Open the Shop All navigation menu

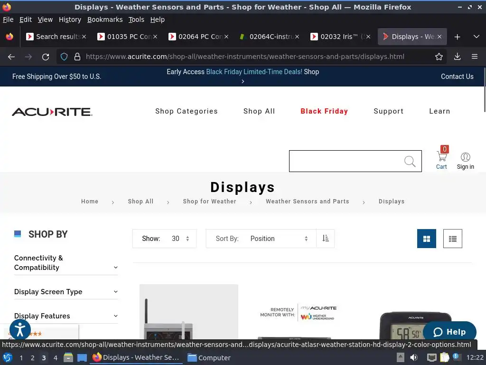pyautogui.click(x=259, y=111)
